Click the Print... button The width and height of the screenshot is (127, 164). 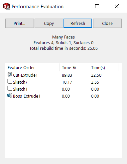pos(20,23)
